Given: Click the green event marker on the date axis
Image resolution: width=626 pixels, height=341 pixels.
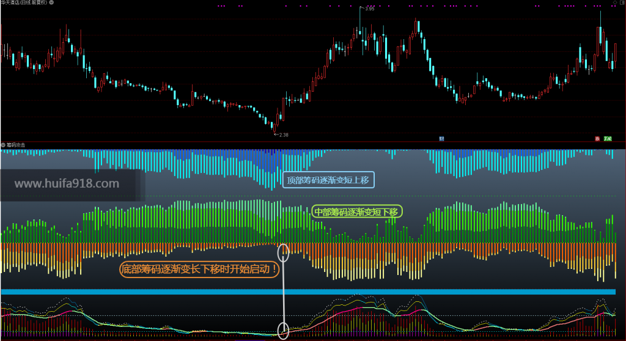Looking at the screenshot, I should (x=607, y=139).
